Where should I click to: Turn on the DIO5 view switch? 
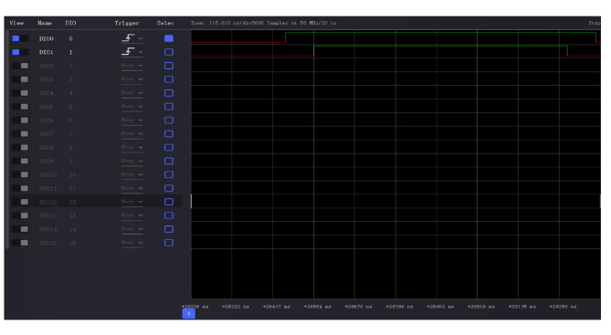[20, 107]
